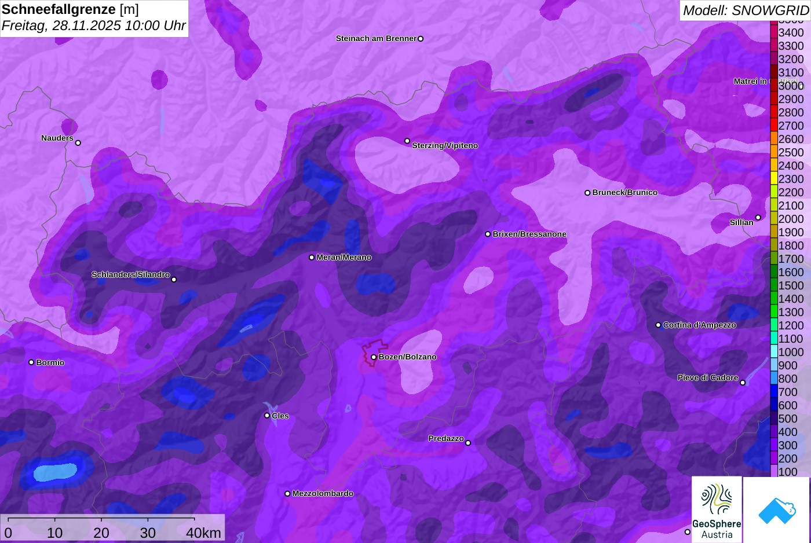
Task: Click the Sterzing/Vipiteno marker dot
Action: (x=407, y=141)
